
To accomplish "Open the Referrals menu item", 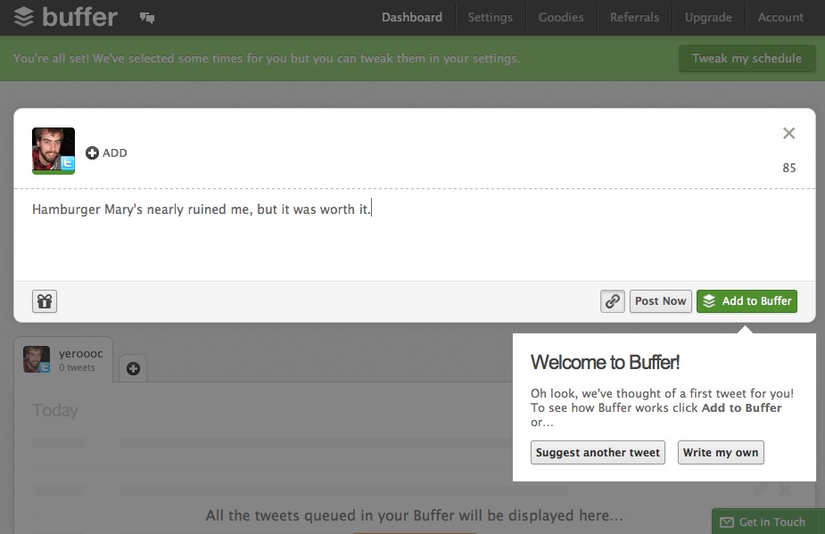I will (634, 17).
